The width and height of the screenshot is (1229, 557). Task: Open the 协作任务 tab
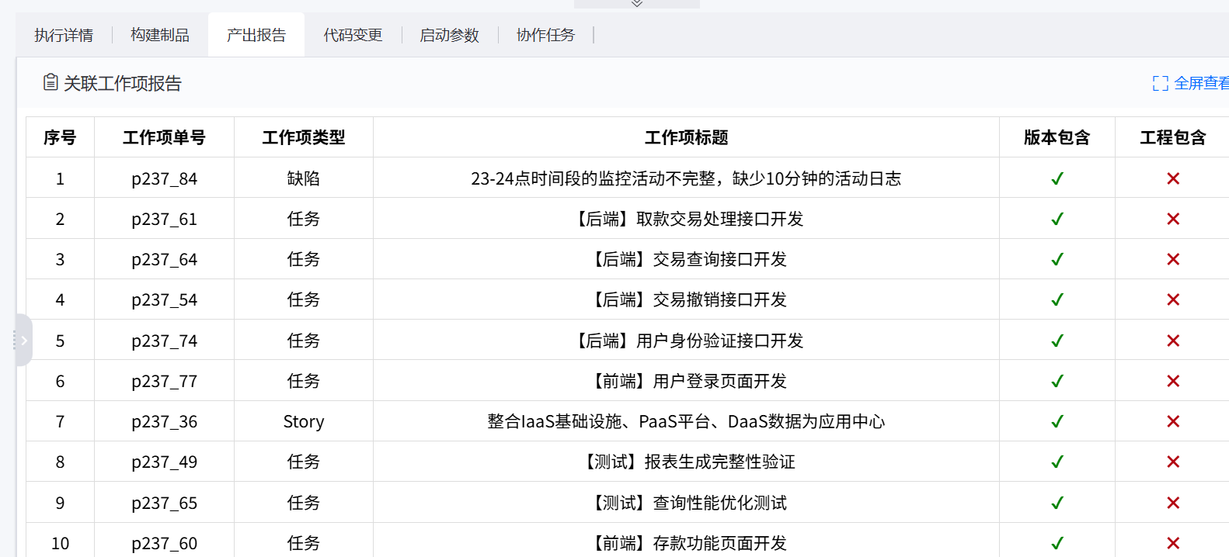coord(545,36)
